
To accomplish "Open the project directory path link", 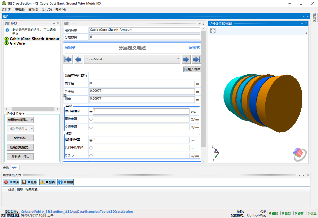I will coord(77,212).
